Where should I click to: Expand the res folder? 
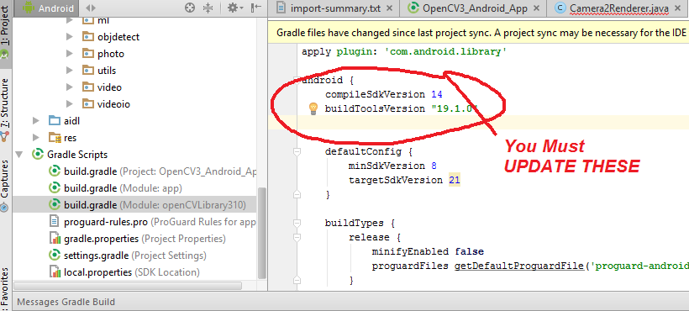click(36, 138)
